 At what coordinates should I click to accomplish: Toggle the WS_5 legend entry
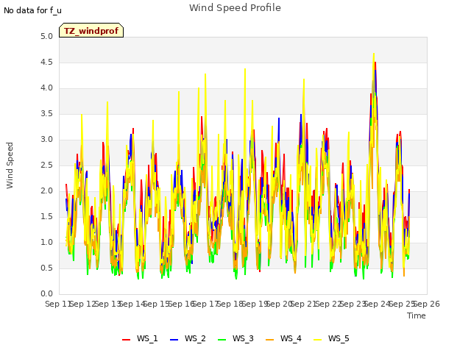click(331, 339)
